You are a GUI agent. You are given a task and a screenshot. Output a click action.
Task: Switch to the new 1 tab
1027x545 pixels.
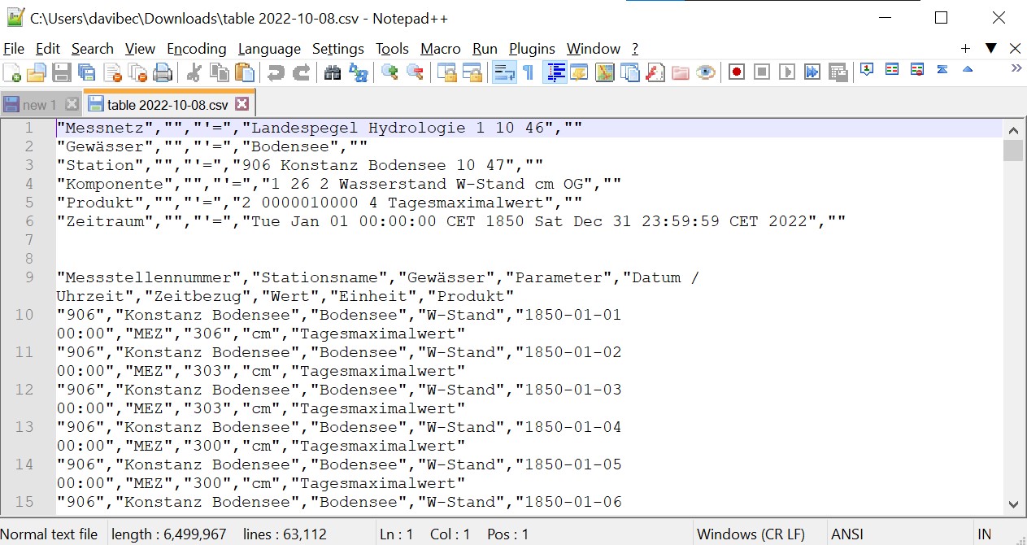38,105
